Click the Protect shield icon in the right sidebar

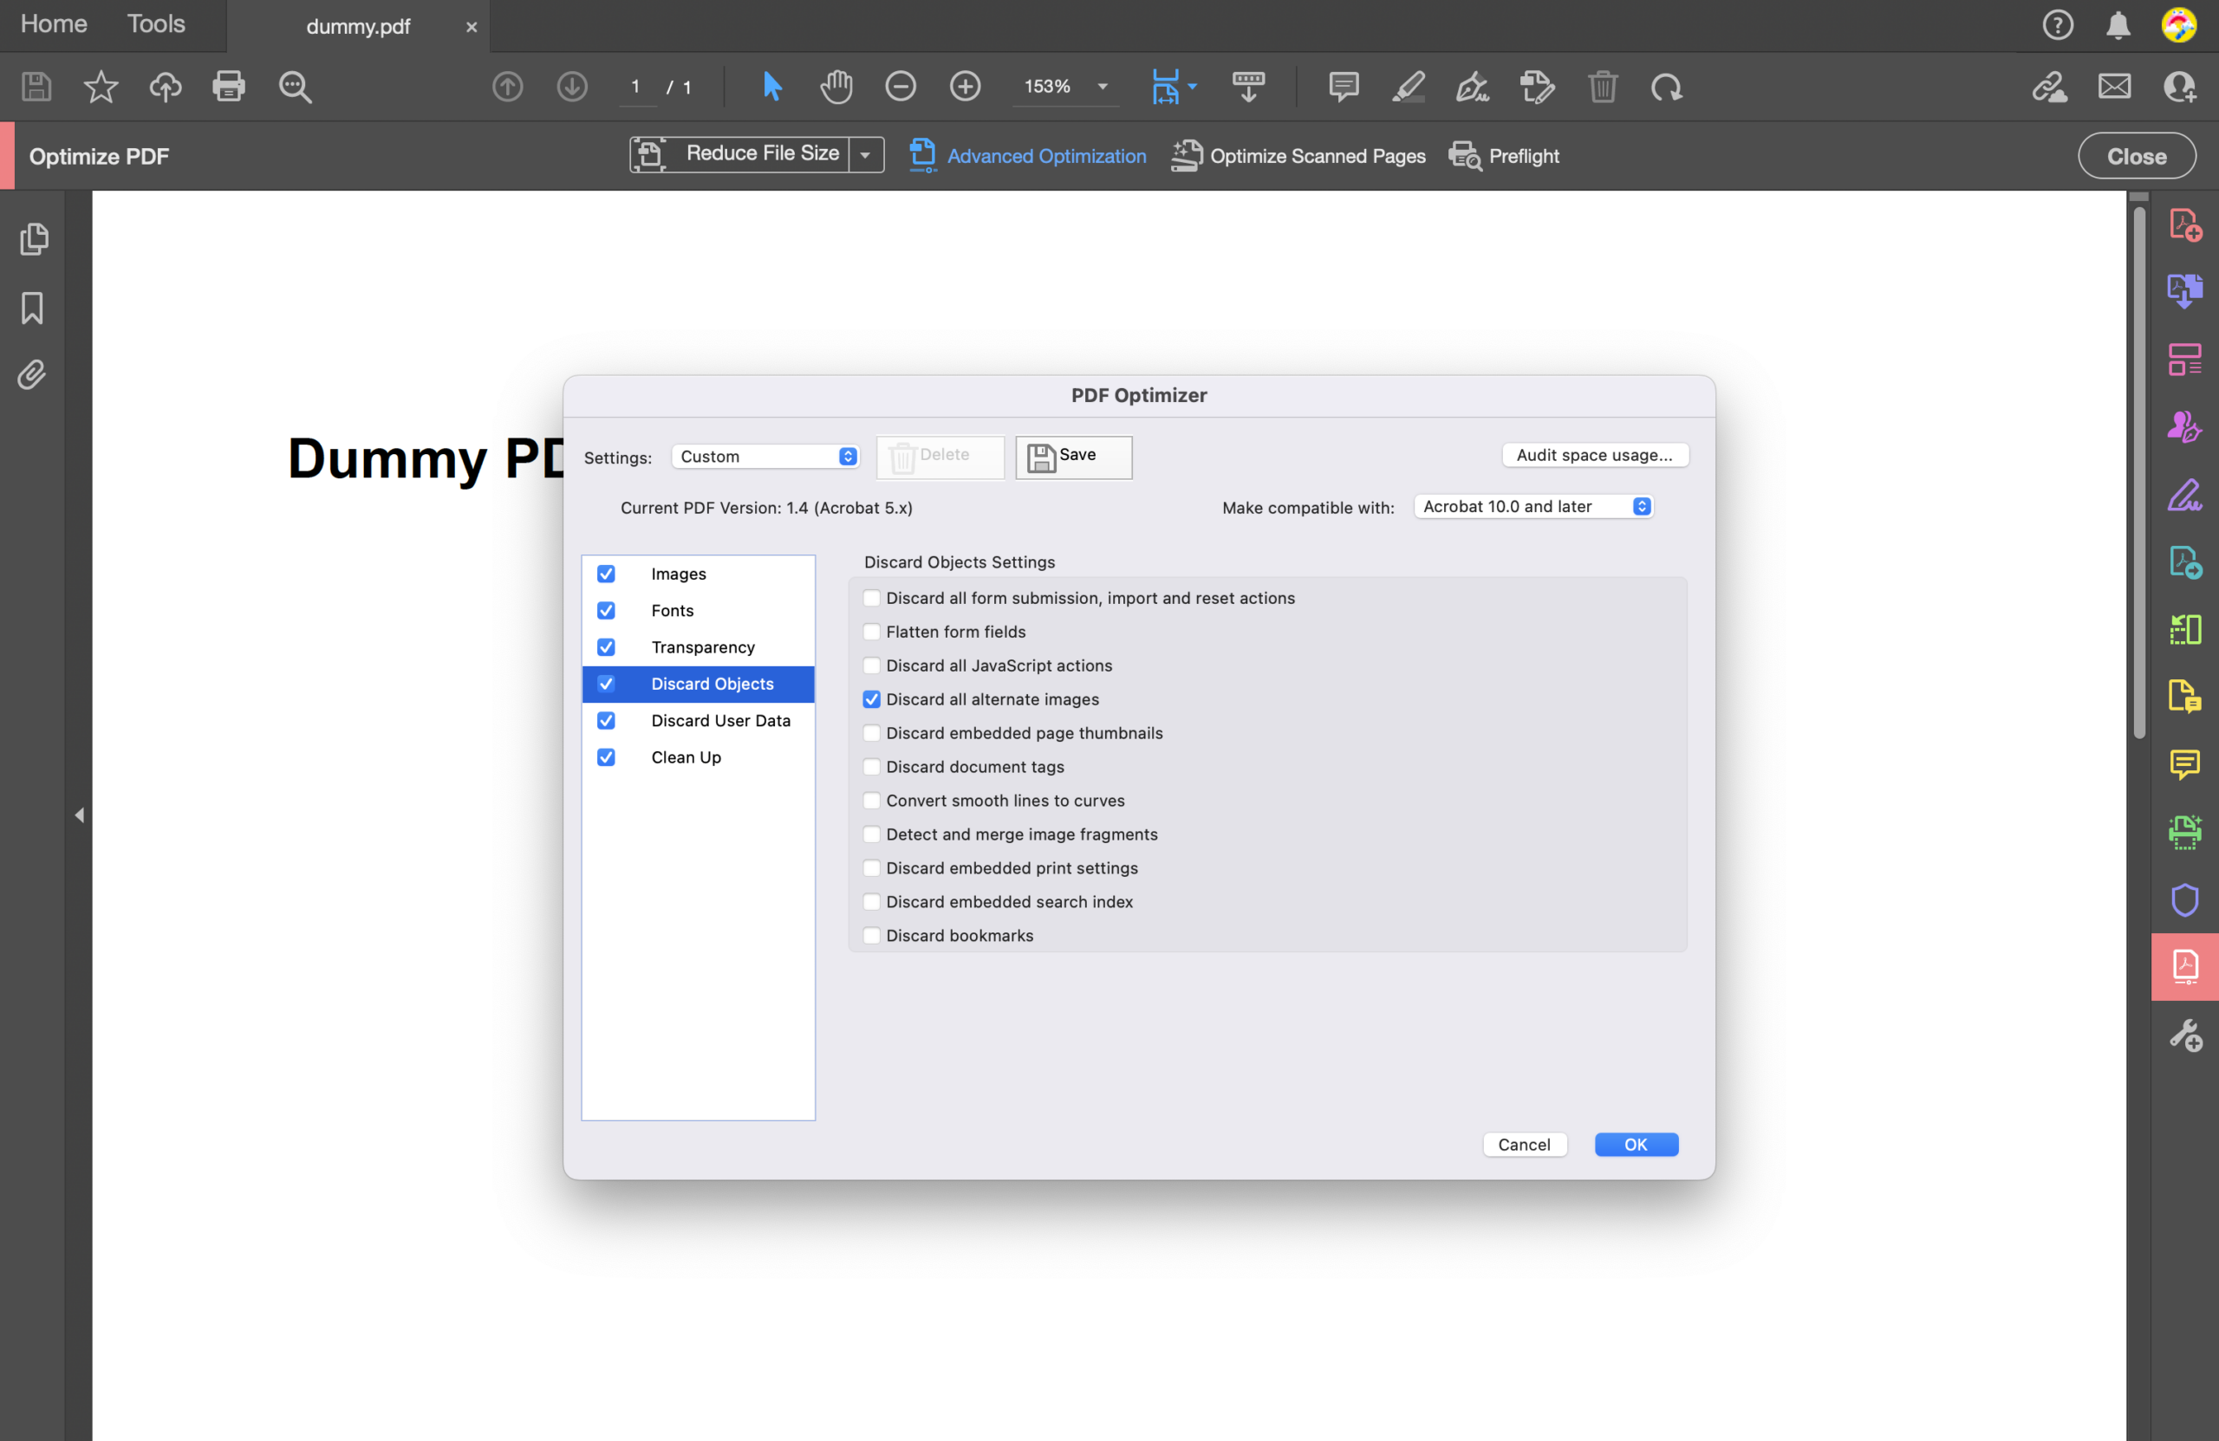pyautogui.click(x=2184, y=899)
